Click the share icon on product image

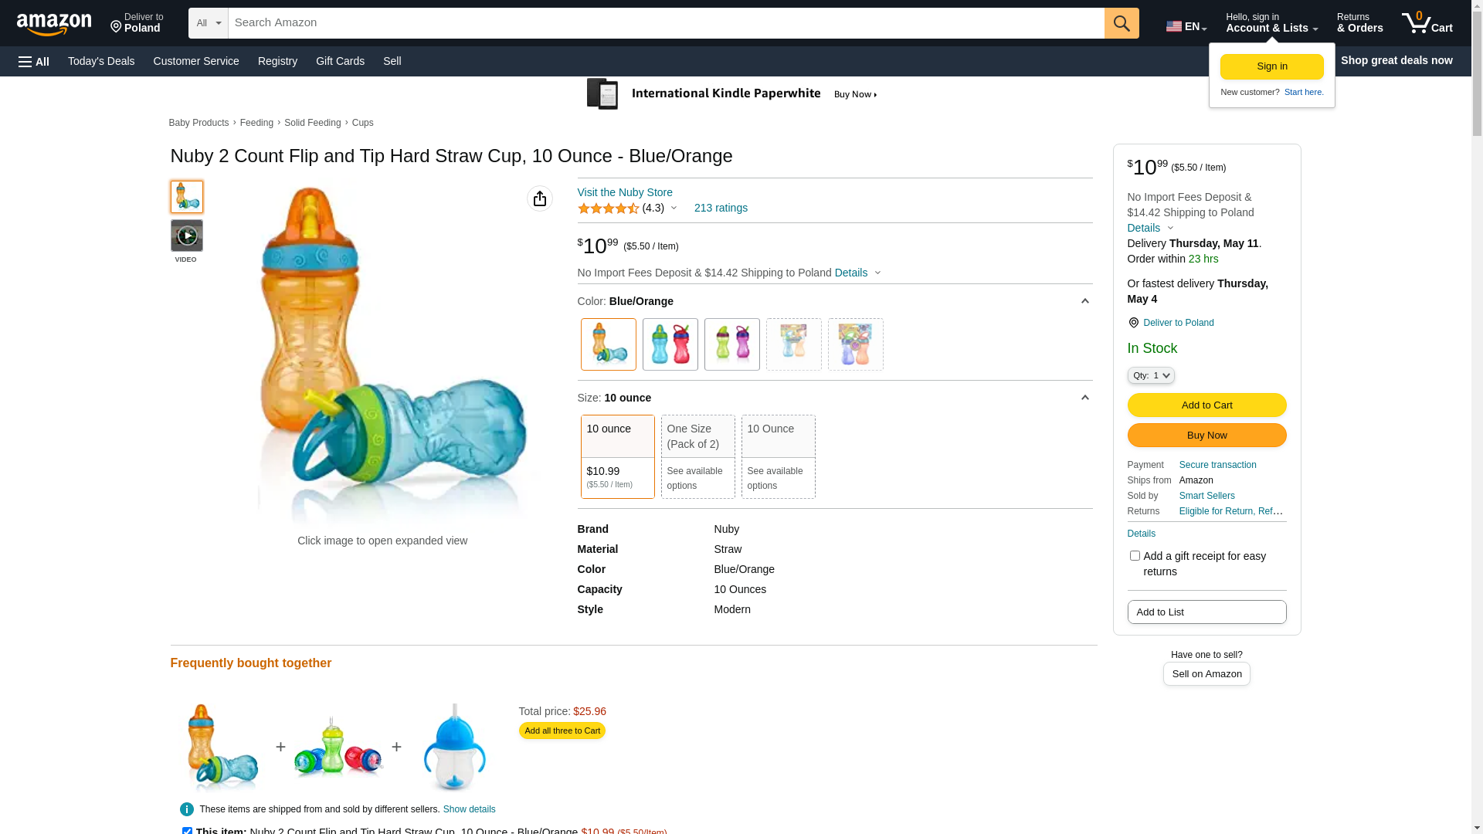point(540,198)
